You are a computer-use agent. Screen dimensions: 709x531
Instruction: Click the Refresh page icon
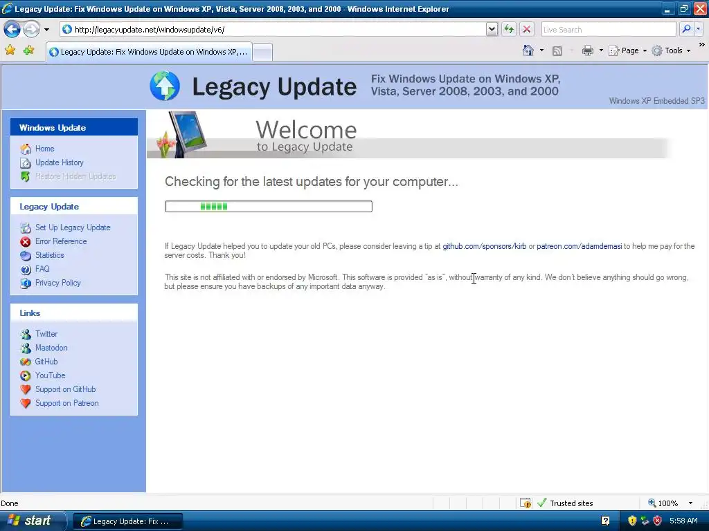coord(509,29)
